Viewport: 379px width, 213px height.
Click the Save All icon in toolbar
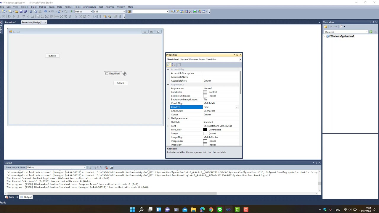(25, 12)
